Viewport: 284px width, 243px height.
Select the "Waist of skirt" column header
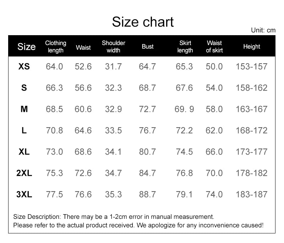click(214, 47)
